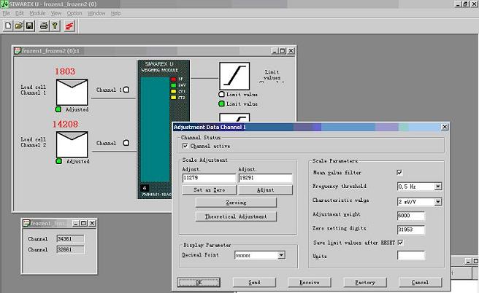Toggle the Channel active checkbox
The width and height of the screenshot is (479, 293).
185,146
